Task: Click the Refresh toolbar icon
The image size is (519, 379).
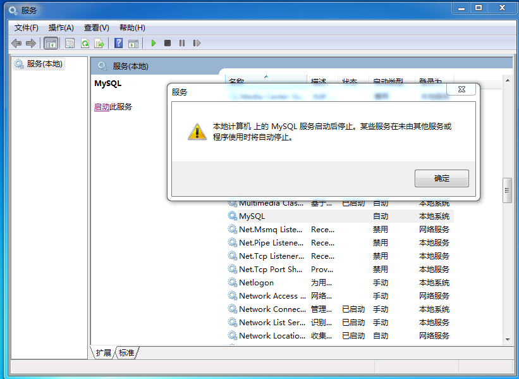Action: tap(85, 43)
